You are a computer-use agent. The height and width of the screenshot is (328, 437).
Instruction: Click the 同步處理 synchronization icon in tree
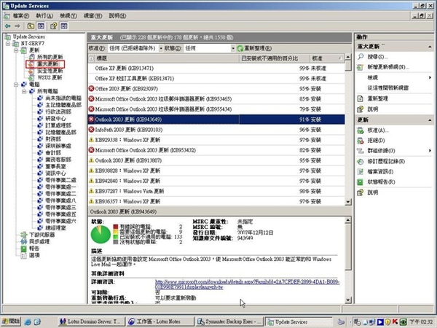pos(24,241)
